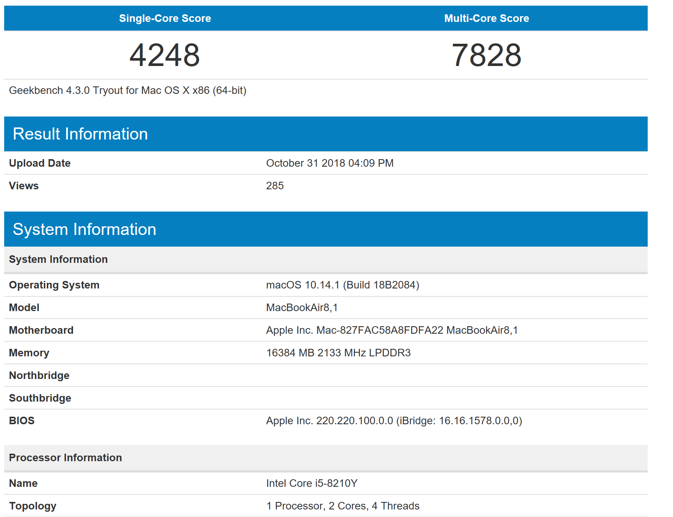673x517 pixels.
Task: Click the "Topology" row label
Action: 33,506
